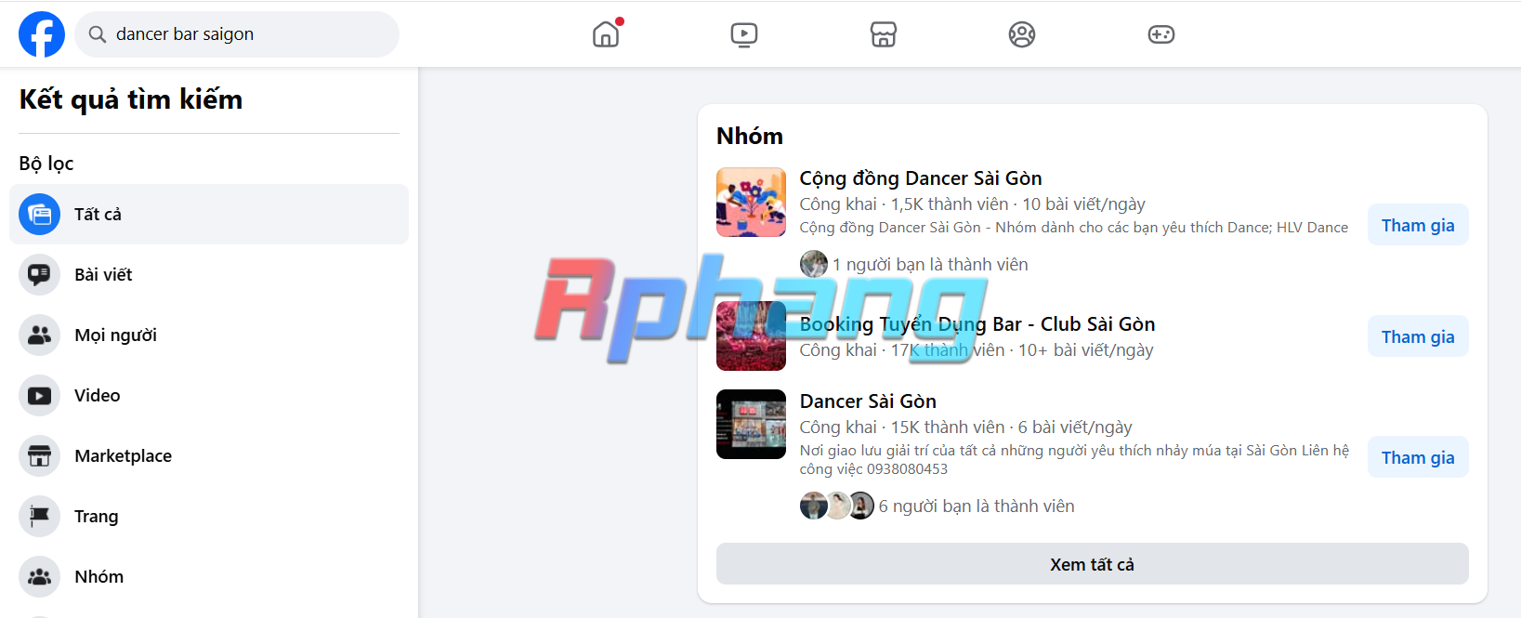Click the 'Tất cả' filter icon
This screenshot has width=1521, height=618.
click(39, 215)
